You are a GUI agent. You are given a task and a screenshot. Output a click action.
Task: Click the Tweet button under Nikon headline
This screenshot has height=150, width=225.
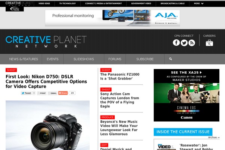pyautogui.click(x=26, y=93)
